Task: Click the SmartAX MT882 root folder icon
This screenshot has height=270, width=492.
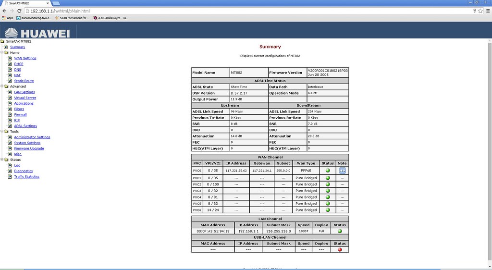Action: pyautogui.click(x=2, y=41)
